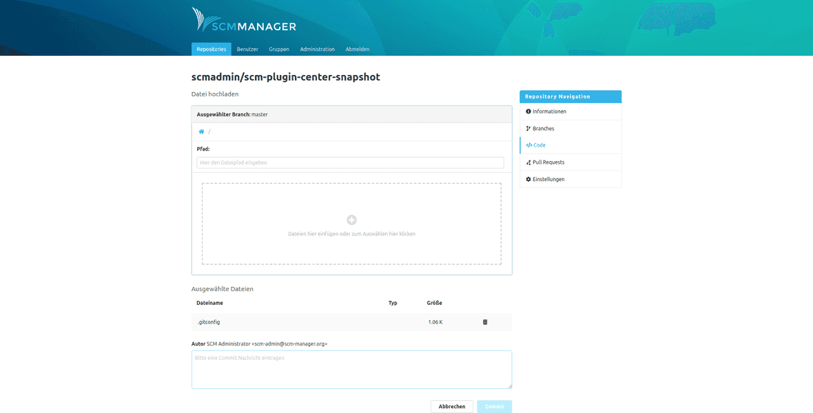813x413 pixels.
Task: Click the Code angle-brackets icon
Action: (528, 145)
